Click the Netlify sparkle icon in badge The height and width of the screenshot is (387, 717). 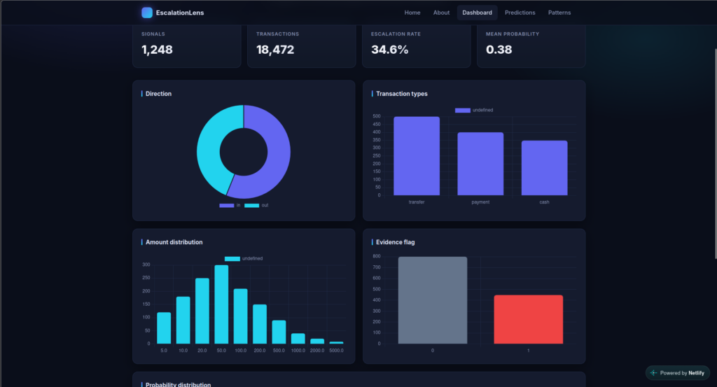[653, 373]
